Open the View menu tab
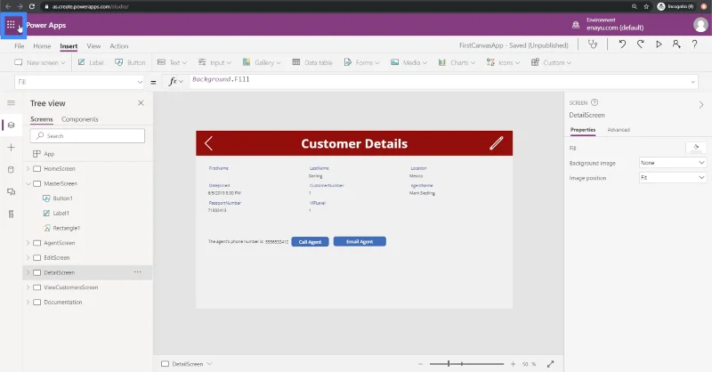The image size is (712, 372). 93,46
